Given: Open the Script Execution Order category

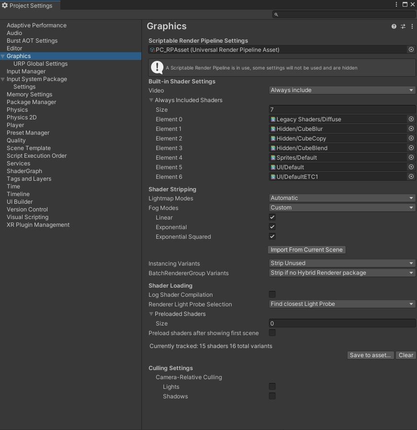Looking at the screenshot, I should point(36,156).
